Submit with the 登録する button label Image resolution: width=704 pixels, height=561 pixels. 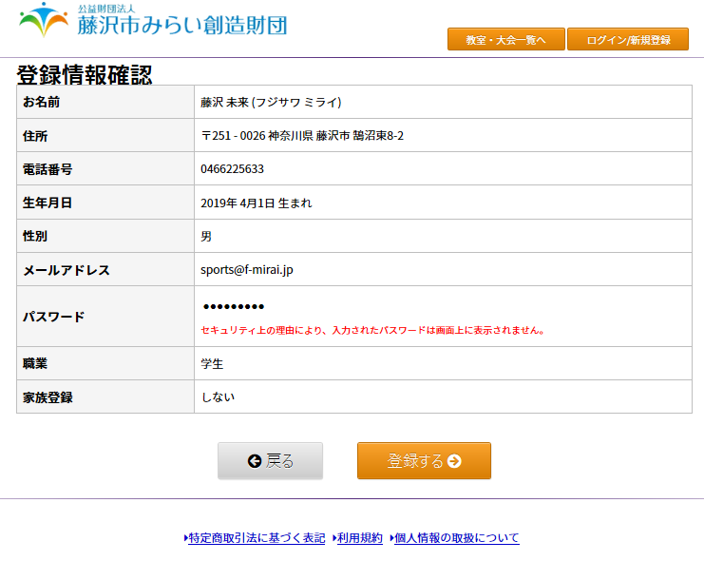point(415,461)
